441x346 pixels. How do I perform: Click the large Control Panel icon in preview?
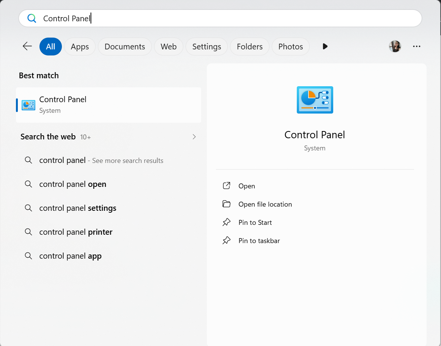[x=315, y=100]
